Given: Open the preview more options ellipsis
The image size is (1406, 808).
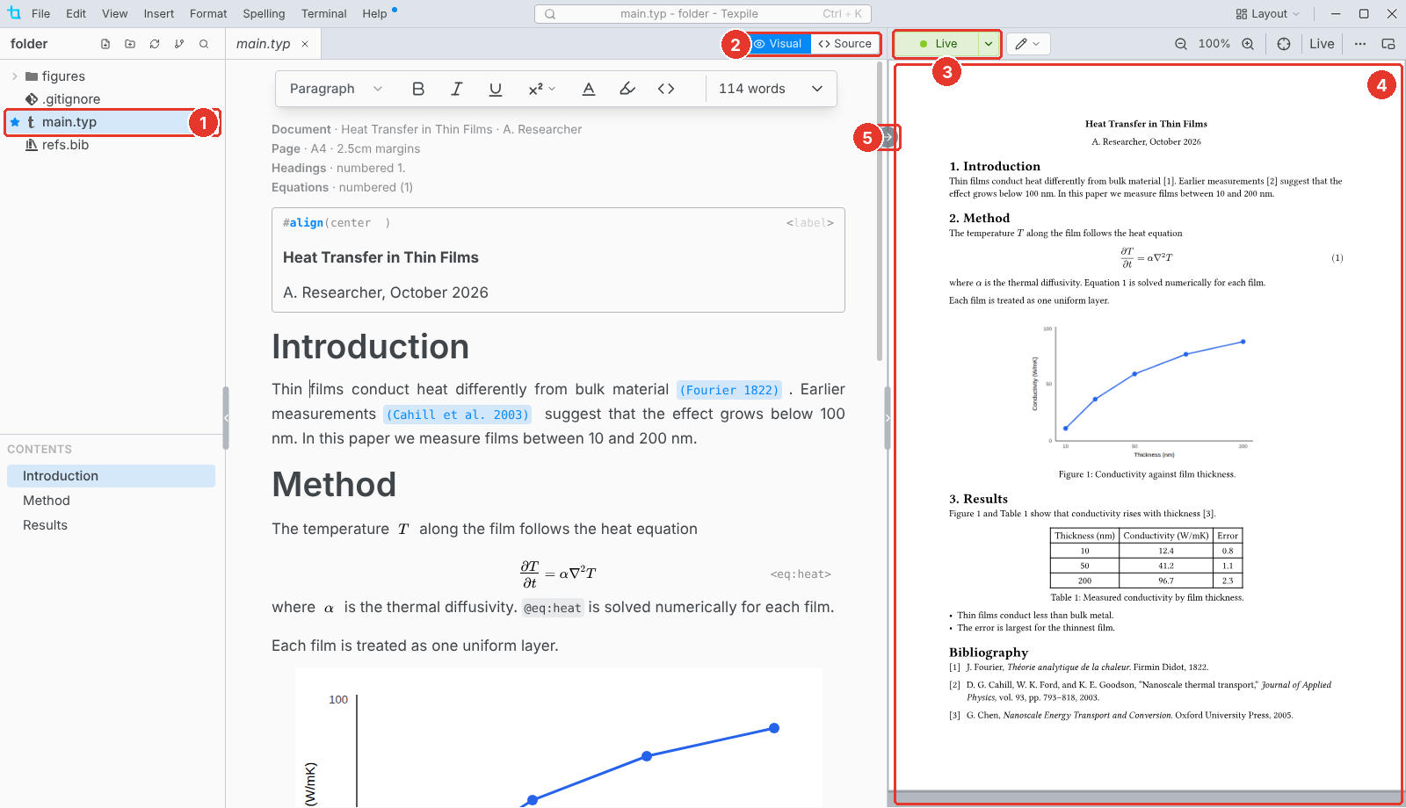Looking at the screenshot, I should click(x=1360, y=44).
